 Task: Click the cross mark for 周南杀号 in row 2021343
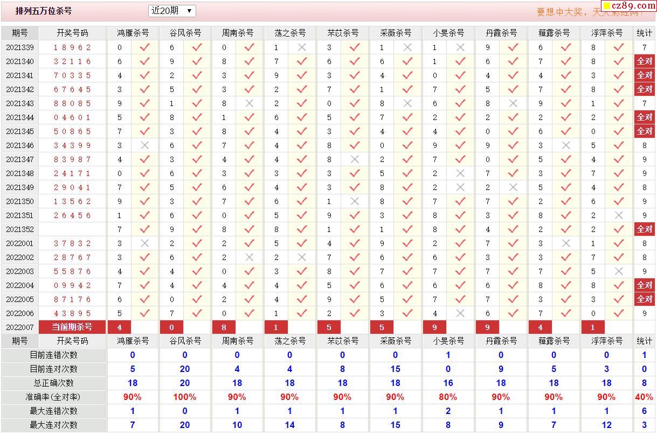tap(249, 103)
